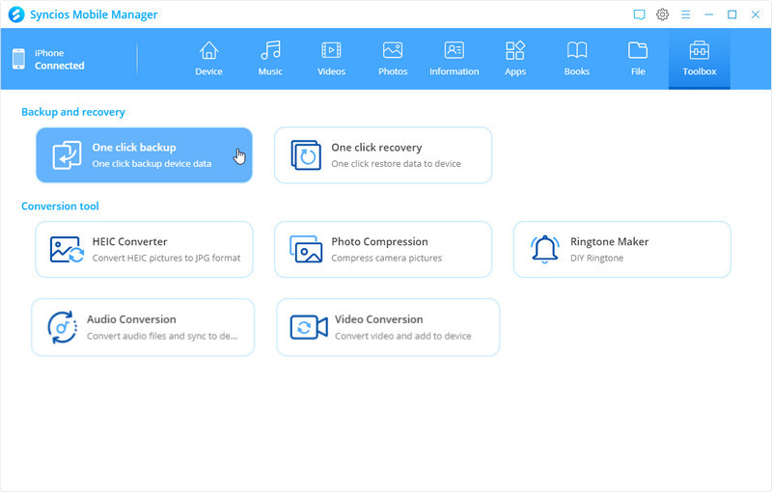Click the Conversion tool heading
Viewport: 772px width, 492px height.
pyautogui.click(x=60, y=206)
